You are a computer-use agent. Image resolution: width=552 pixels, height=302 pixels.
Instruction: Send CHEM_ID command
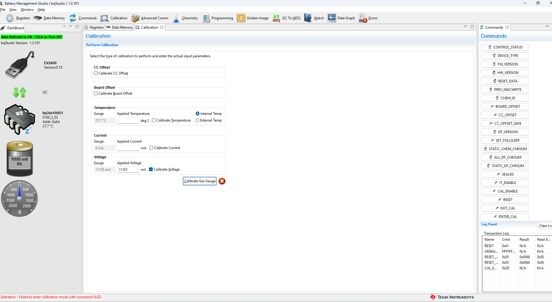pos(504,98)
